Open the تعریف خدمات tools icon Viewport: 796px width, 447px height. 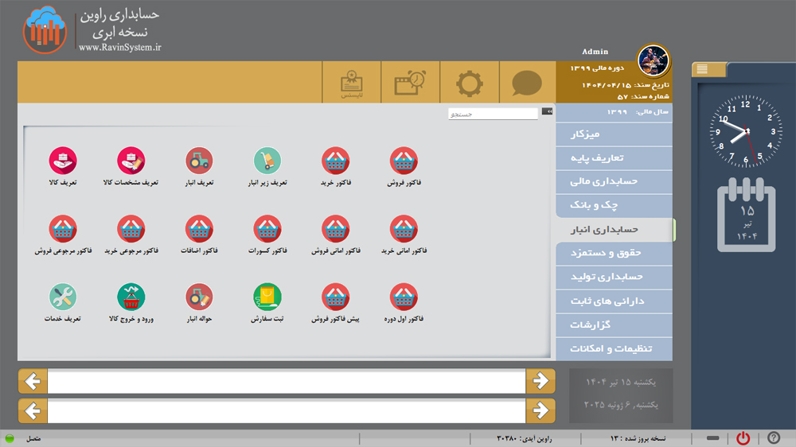(63, 297)
